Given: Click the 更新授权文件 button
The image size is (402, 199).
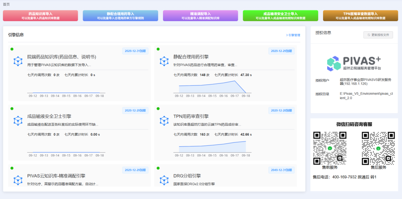Looking at the screenshot, I should (x=378, y=35).
